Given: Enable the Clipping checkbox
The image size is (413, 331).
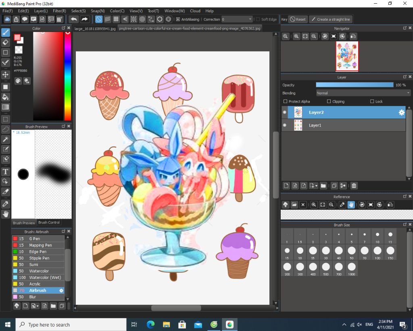Looking at the screenshot, I should point(329,101).
